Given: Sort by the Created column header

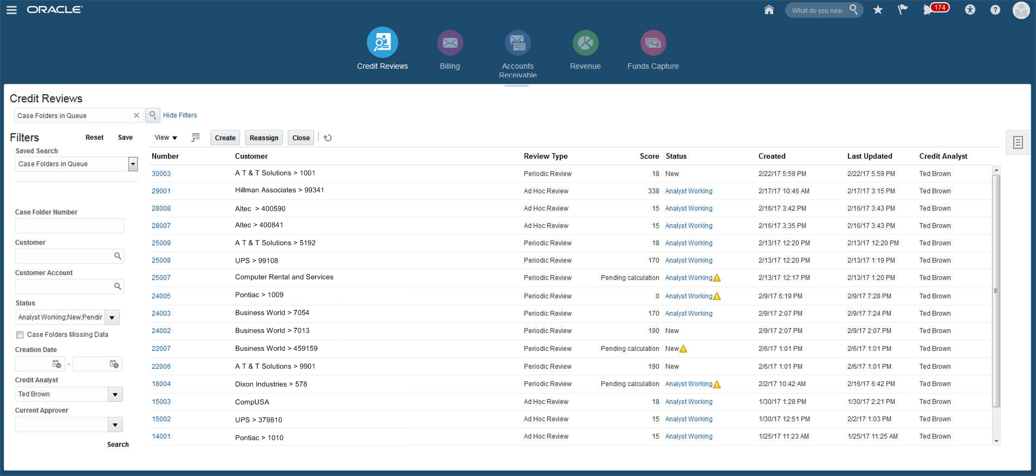Looking at the screenshot, I should pyautogui.click(x=772, y=156).
